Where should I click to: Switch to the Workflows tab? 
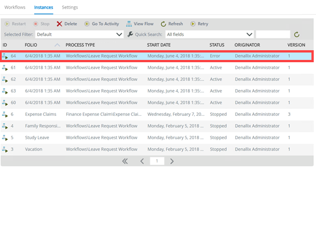coord(15,7)
